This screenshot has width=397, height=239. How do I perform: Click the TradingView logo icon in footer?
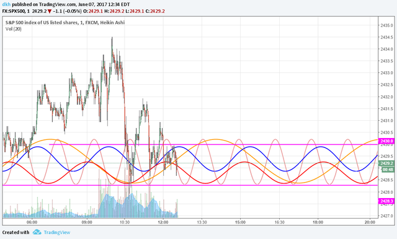pos(37,232)
